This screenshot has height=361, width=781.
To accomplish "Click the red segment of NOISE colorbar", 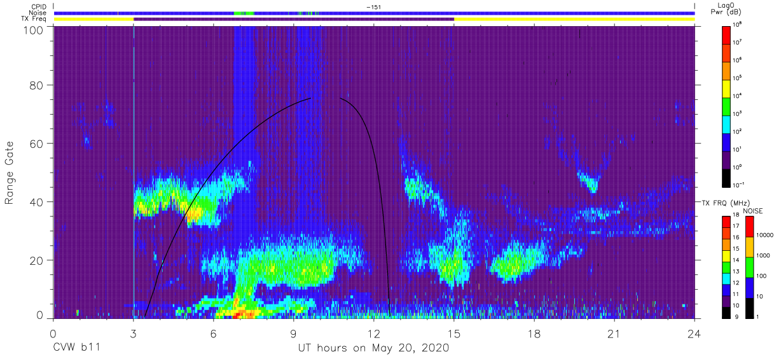I will click(749, 227).
